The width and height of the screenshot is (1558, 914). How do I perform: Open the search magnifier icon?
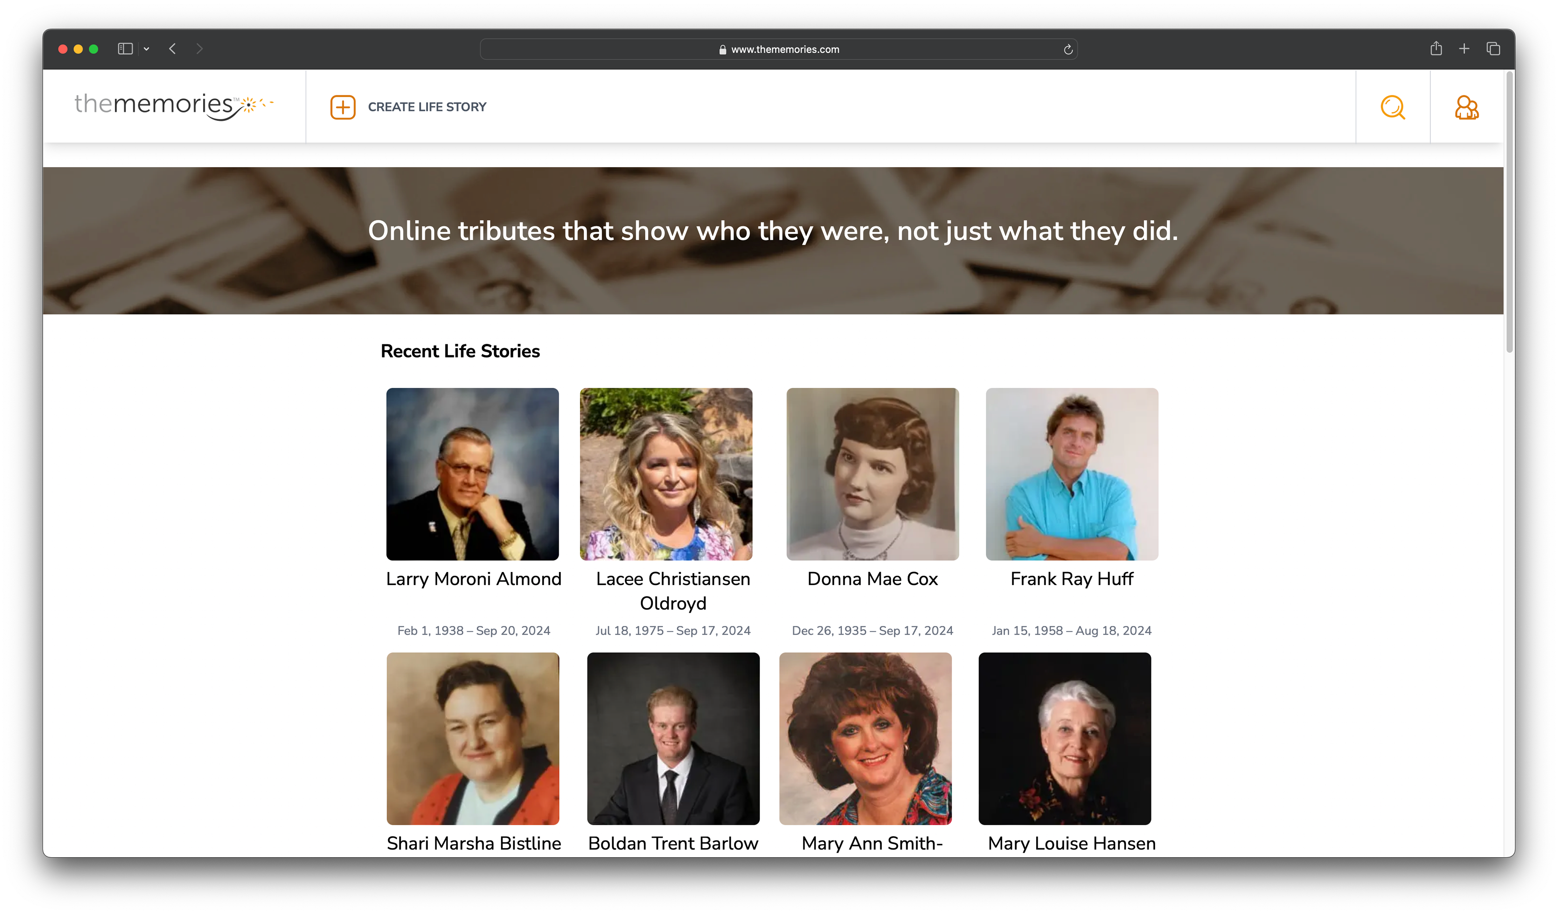(x=1392, y=107)
